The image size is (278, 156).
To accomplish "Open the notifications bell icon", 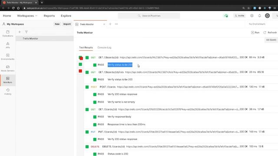I will pyautogui.click(x=259, y=16).
